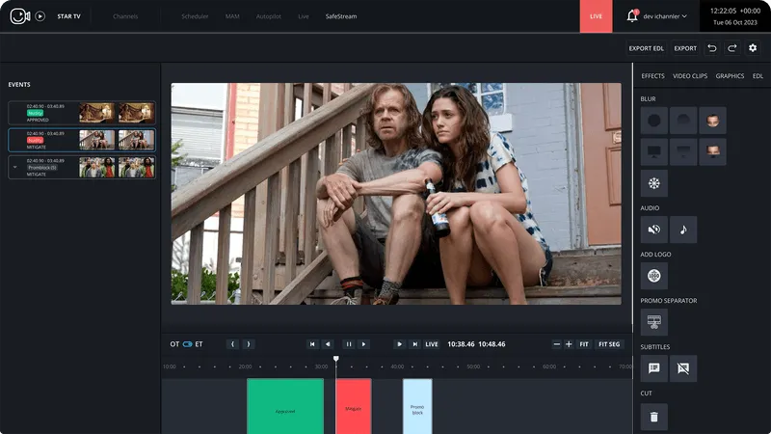Skip to the end of the segment
The image size is (771, 434).
click(x=414, y=344)
